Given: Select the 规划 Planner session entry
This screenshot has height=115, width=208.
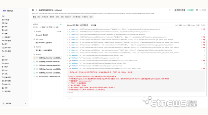Looking at the screenshot, I should tap(47, 43).
